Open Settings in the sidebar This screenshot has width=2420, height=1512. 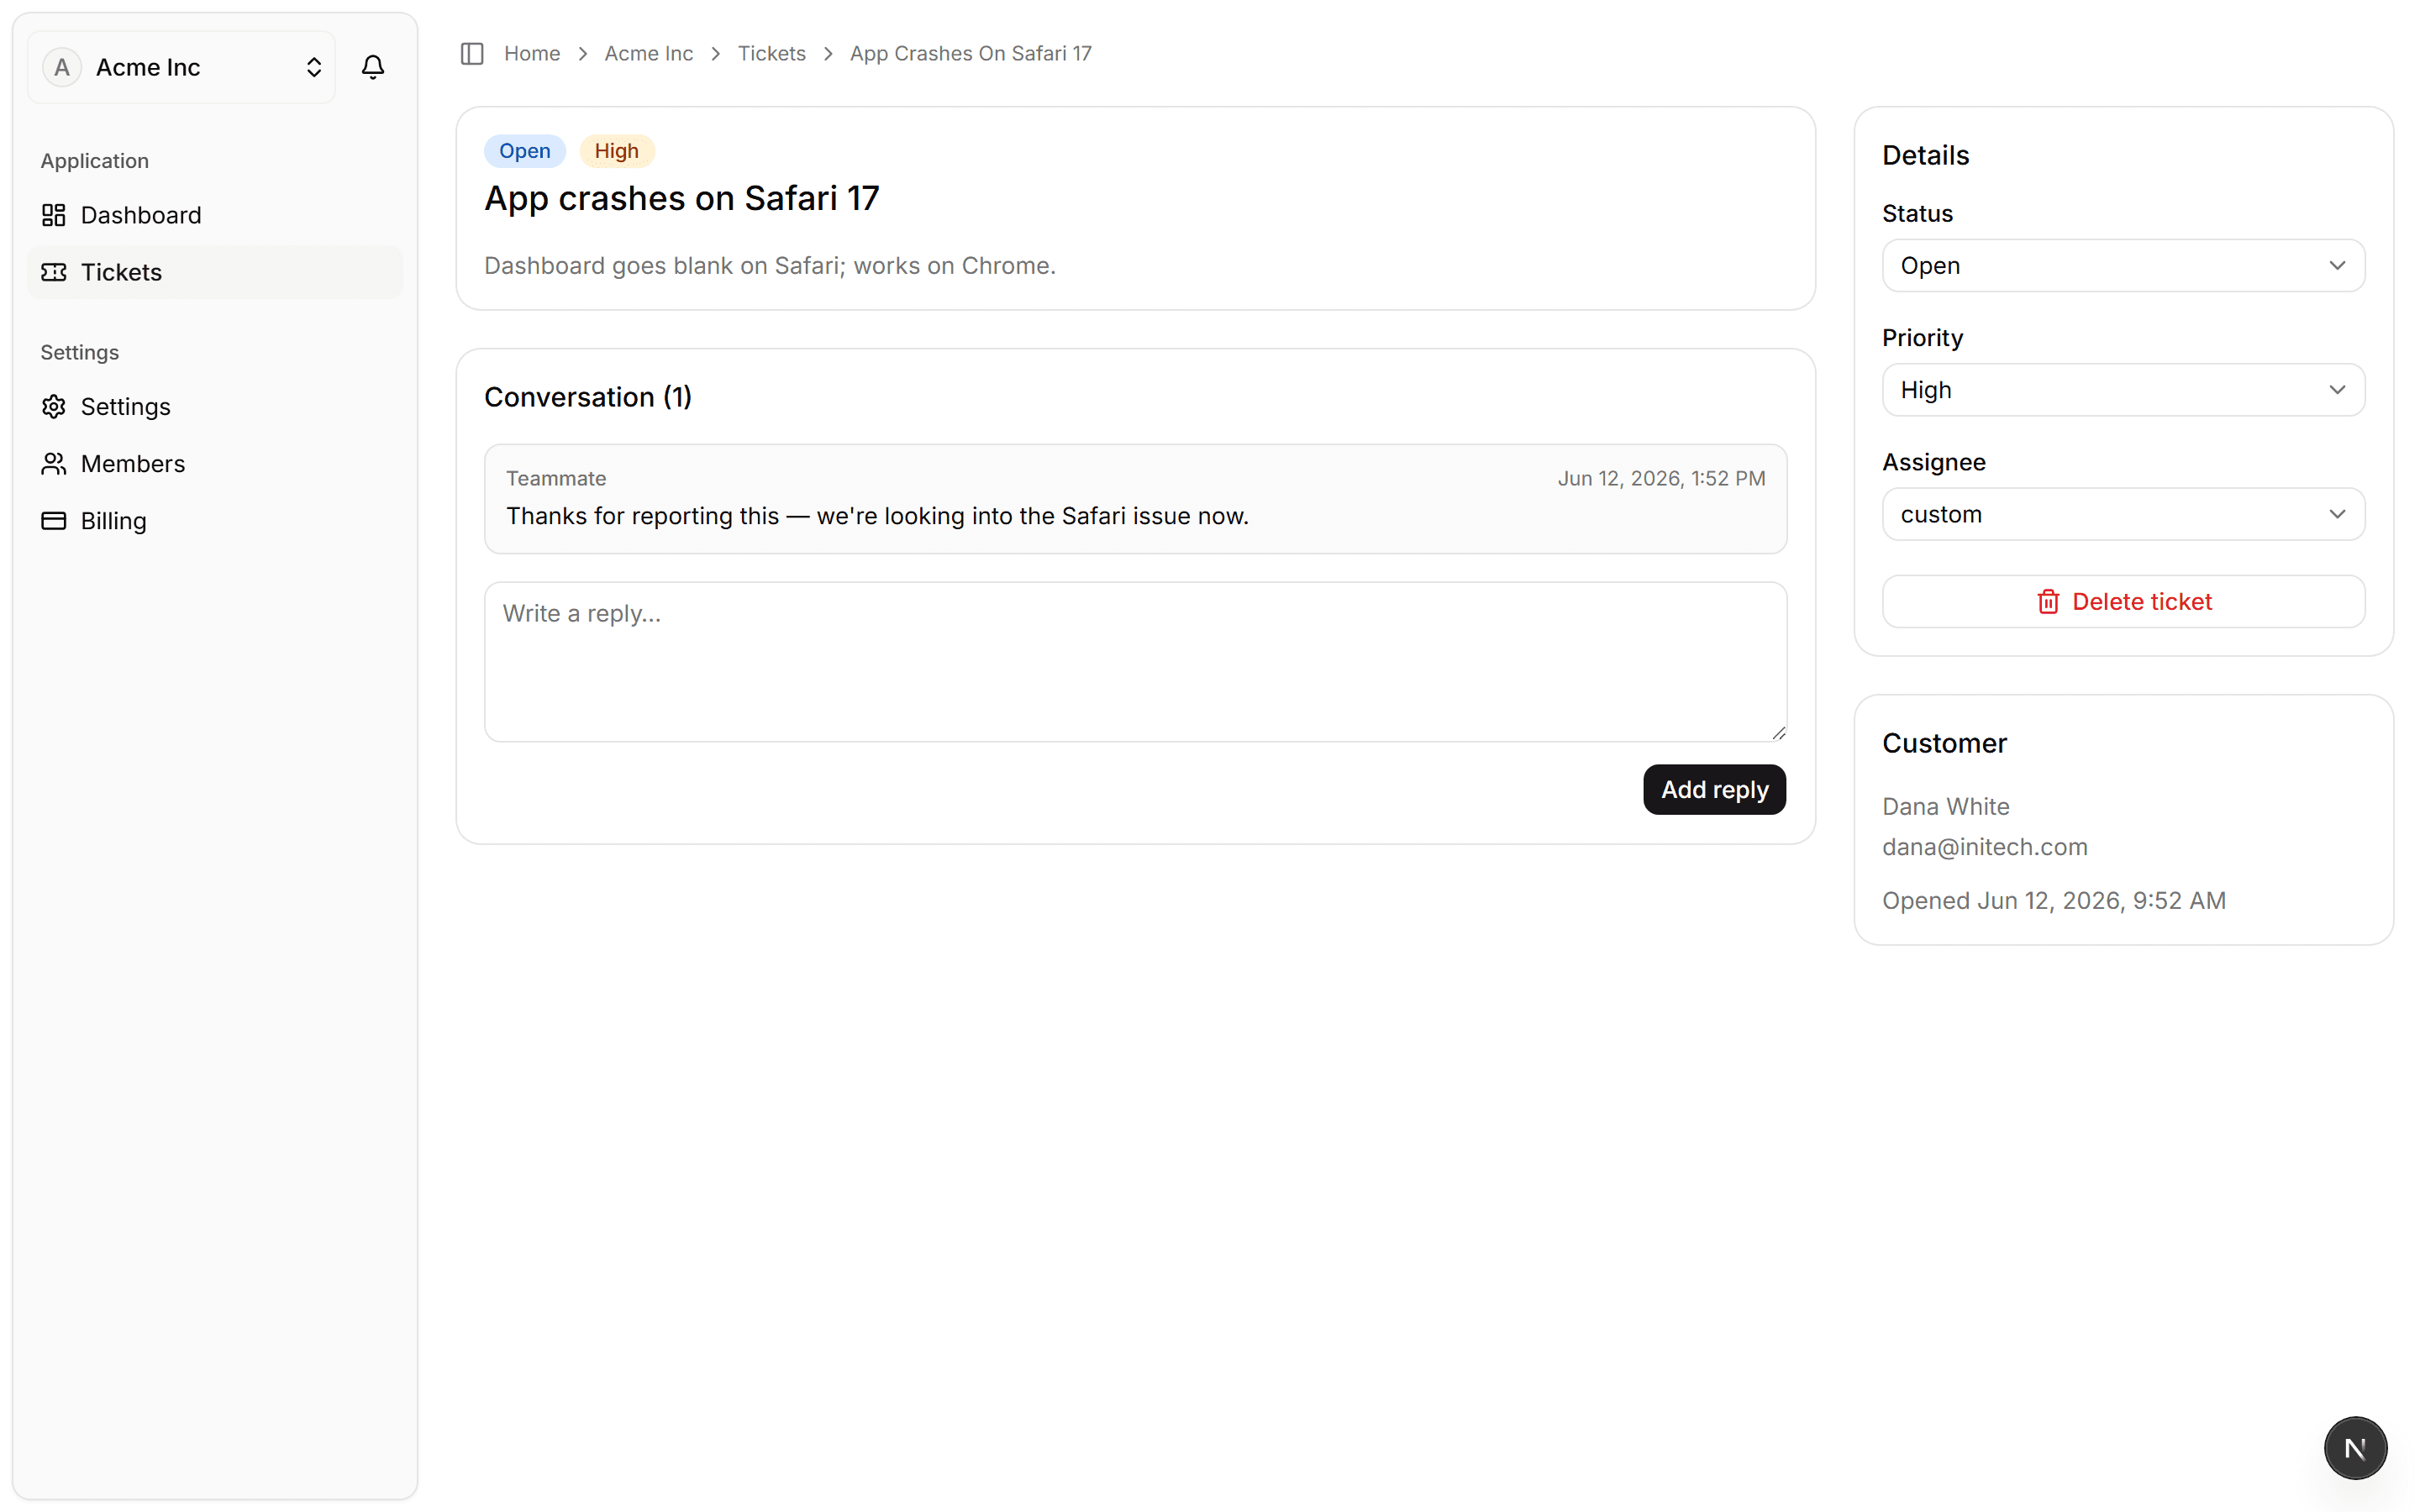click(x=214, y=407)
